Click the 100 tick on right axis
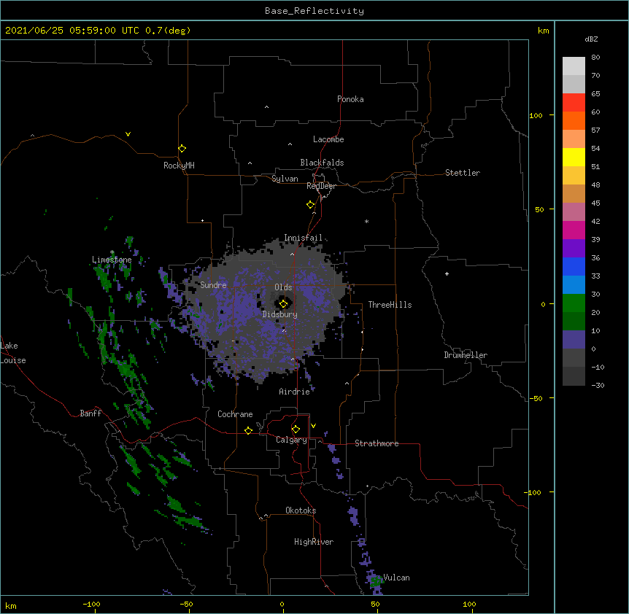The image size is (629, 614). click(x=536, y=115)
